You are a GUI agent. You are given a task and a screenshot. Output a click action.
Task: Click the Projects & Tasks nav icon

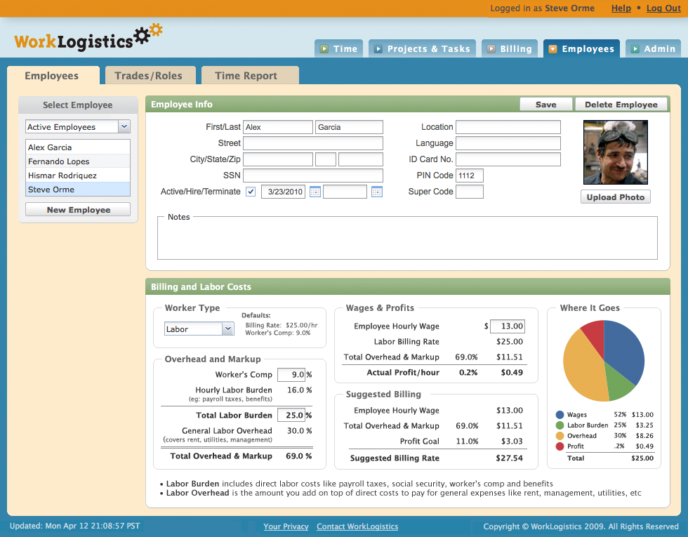click(380, 48)
